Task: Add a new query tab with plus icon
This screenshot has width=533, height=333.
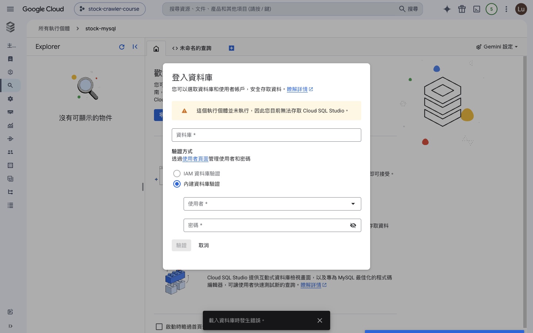Action: coord(231,48)
